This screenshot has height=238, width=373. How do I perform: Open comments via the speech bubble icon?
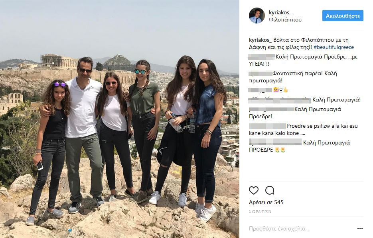pyautogui.click(x=270, y=190)
